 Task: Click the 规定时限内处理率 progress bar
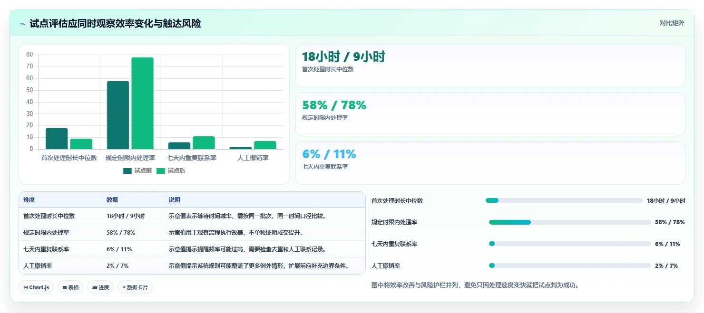[570, 222]
